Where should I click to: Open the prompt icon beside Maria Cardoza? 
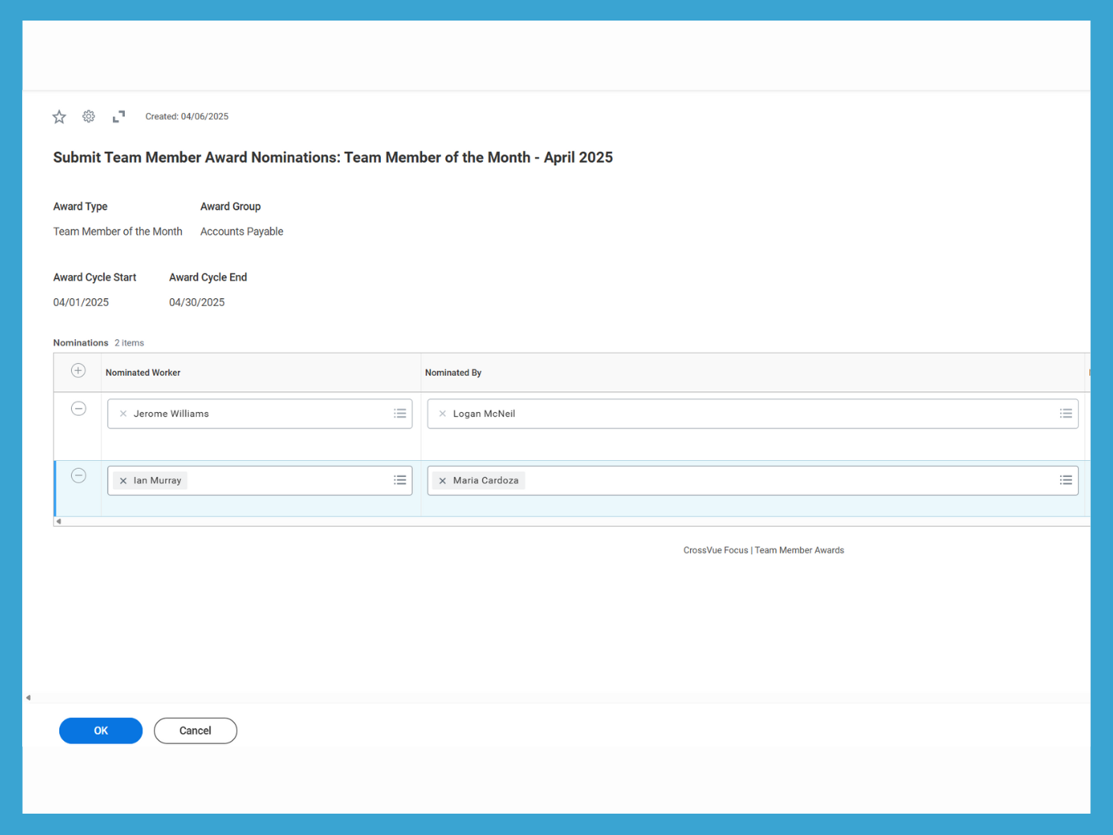coord(1066,480)
